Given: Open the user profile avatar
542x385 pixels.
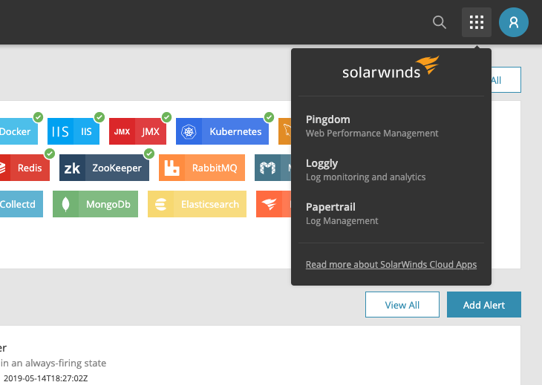Looking at the screenshot, I should 513,22.
